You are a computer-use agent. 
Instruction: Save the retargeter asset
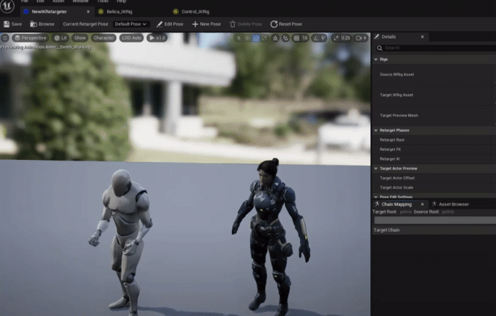(13, 24)
